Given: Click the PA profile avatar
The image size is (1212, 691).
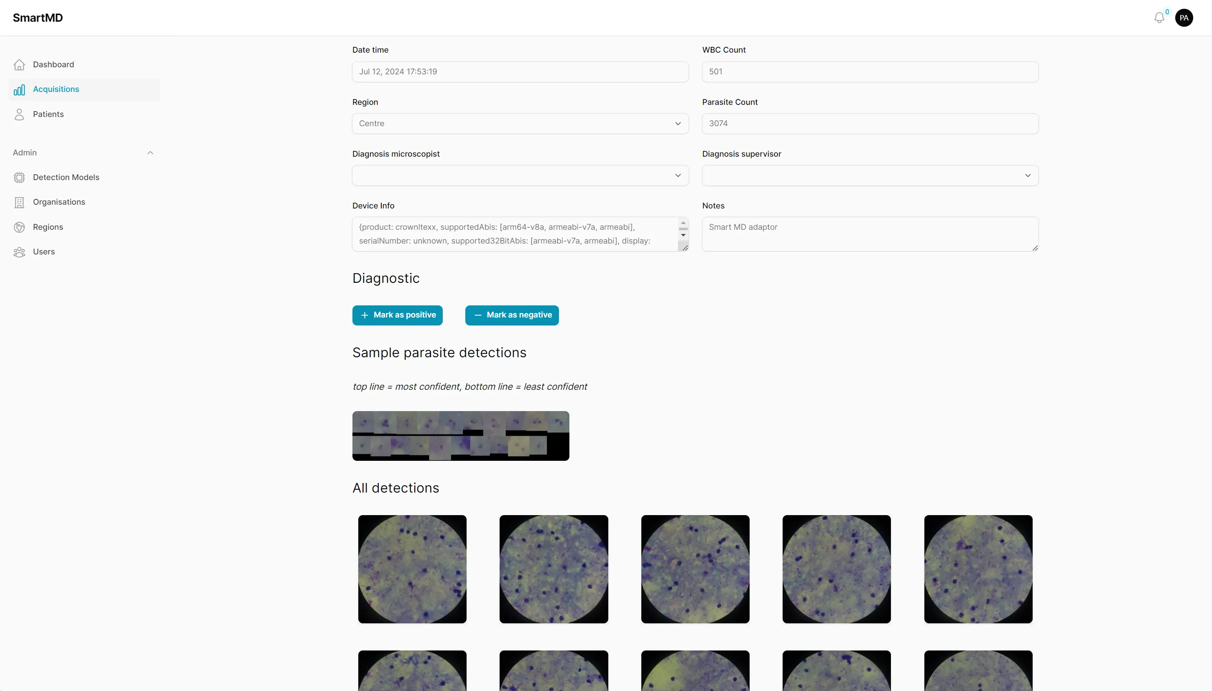Looking at the screenshot, I should point(1185,18).
